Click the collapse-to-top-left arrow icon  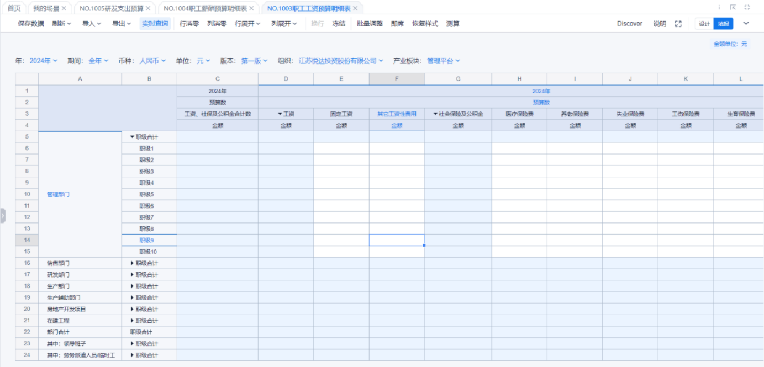[x=733, y=8]
